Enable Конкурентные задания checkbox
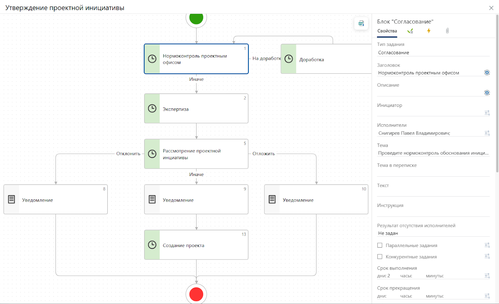Viewport: 499px width, 304px height. point(380,257)
